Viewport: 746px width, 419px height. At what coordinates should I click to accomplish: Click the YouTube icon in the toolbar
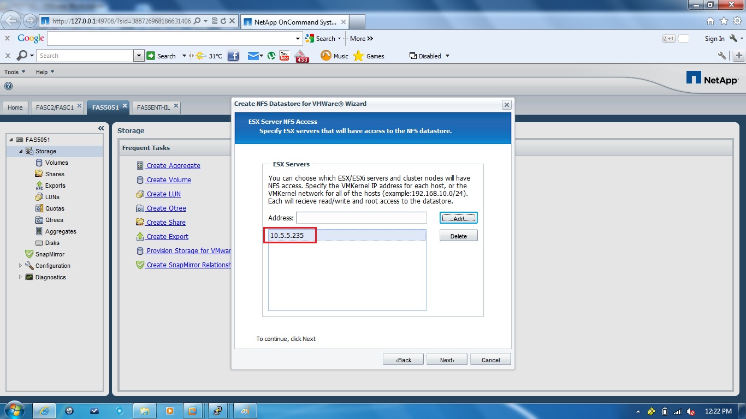click(283, 55)
